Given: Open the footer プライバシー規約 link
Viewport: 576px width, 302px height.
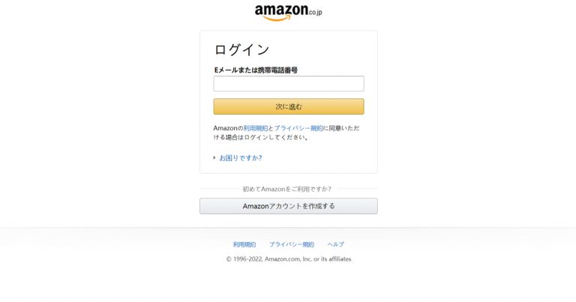Looking at the screenshot, I should pyautogui.click(x=292, y=244).
